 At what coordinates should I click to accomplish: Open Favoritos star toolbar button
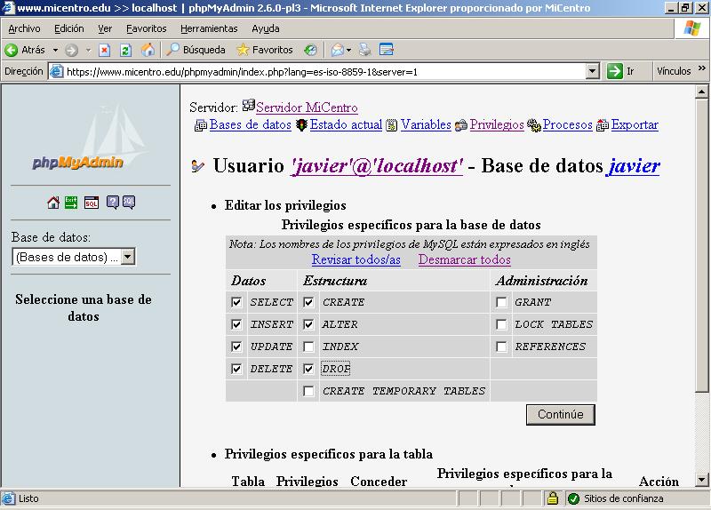(x=265, y=50)
